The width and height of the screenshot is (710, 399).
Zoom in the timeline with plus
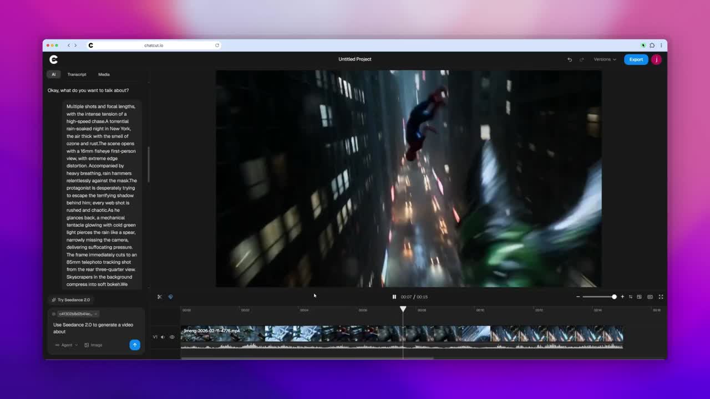pos(622,297)
